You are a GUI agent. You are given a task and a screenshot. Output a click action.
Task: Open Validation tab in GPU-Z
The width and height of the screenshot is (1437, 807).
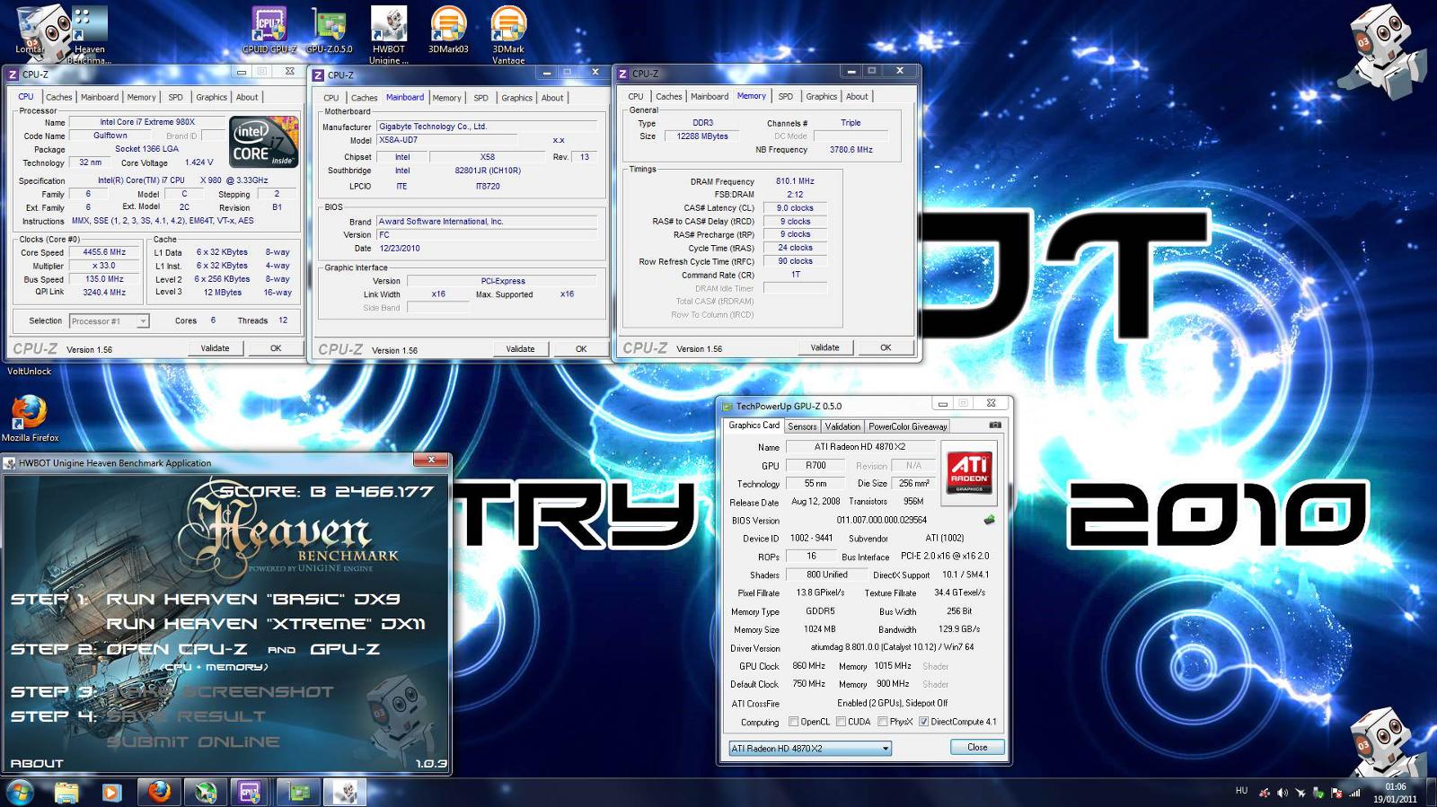tap(842, 426)
